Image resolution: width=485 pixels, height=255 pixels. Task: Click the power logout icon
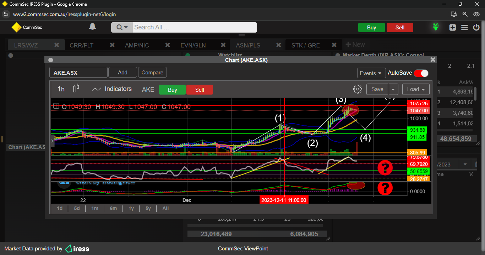[x=476, y=27]
